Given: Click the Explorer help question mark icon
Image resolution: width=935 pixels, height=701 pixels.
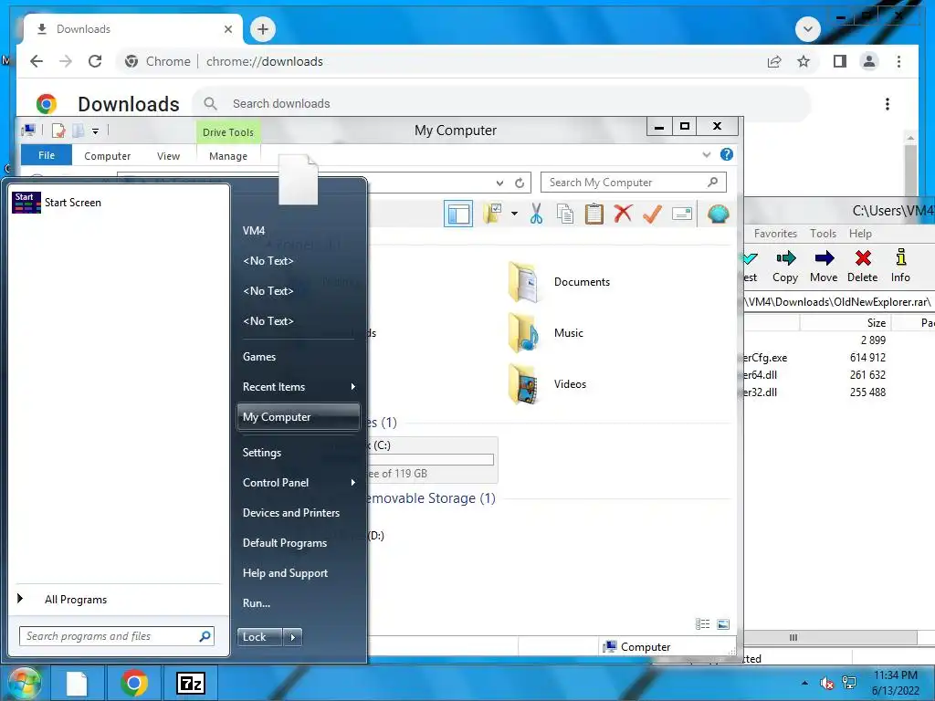Looking at the screenshot, I should coord(726,155).
